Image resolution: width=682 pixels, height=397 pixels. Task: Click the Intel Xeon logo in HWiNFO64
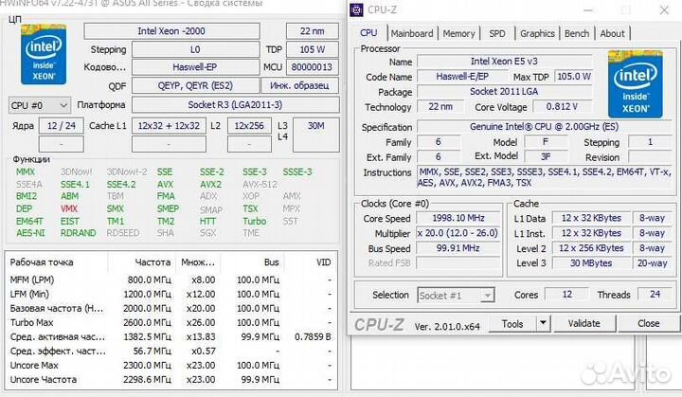[x=44, y=55]
